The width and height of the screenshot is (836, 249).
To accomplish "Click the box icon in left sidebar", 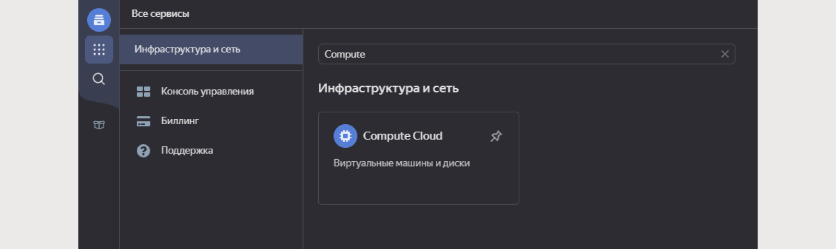I will [99, 125].
